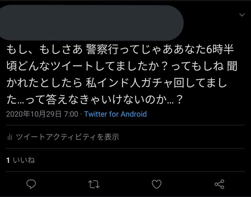Click the final line ending いけないのか…?
The height and width of the screenshot is (197, 251).
tap(94, 100)
